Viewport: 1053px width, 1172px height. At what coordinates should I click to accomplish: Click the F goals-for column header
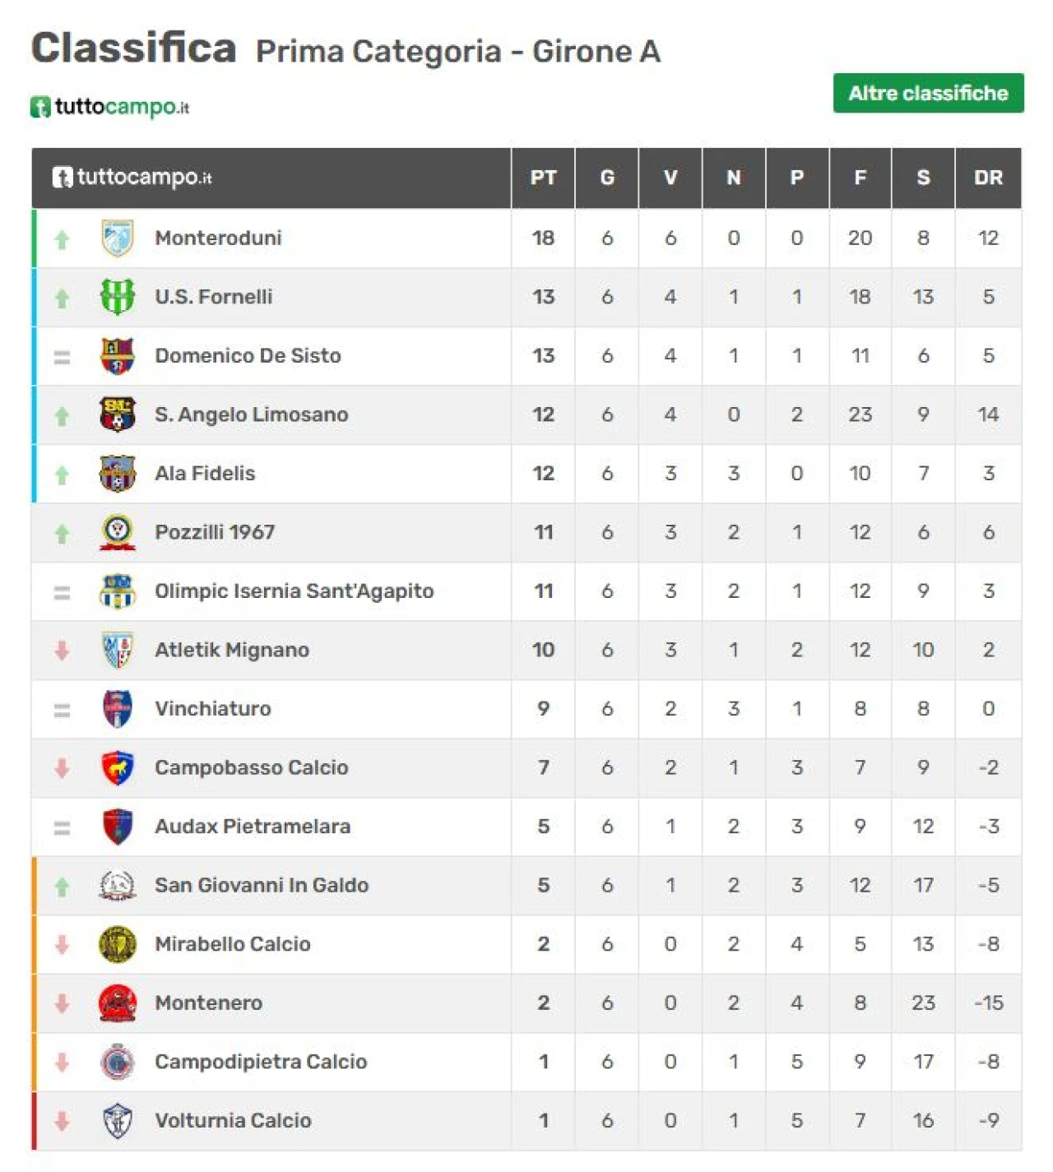860,178
